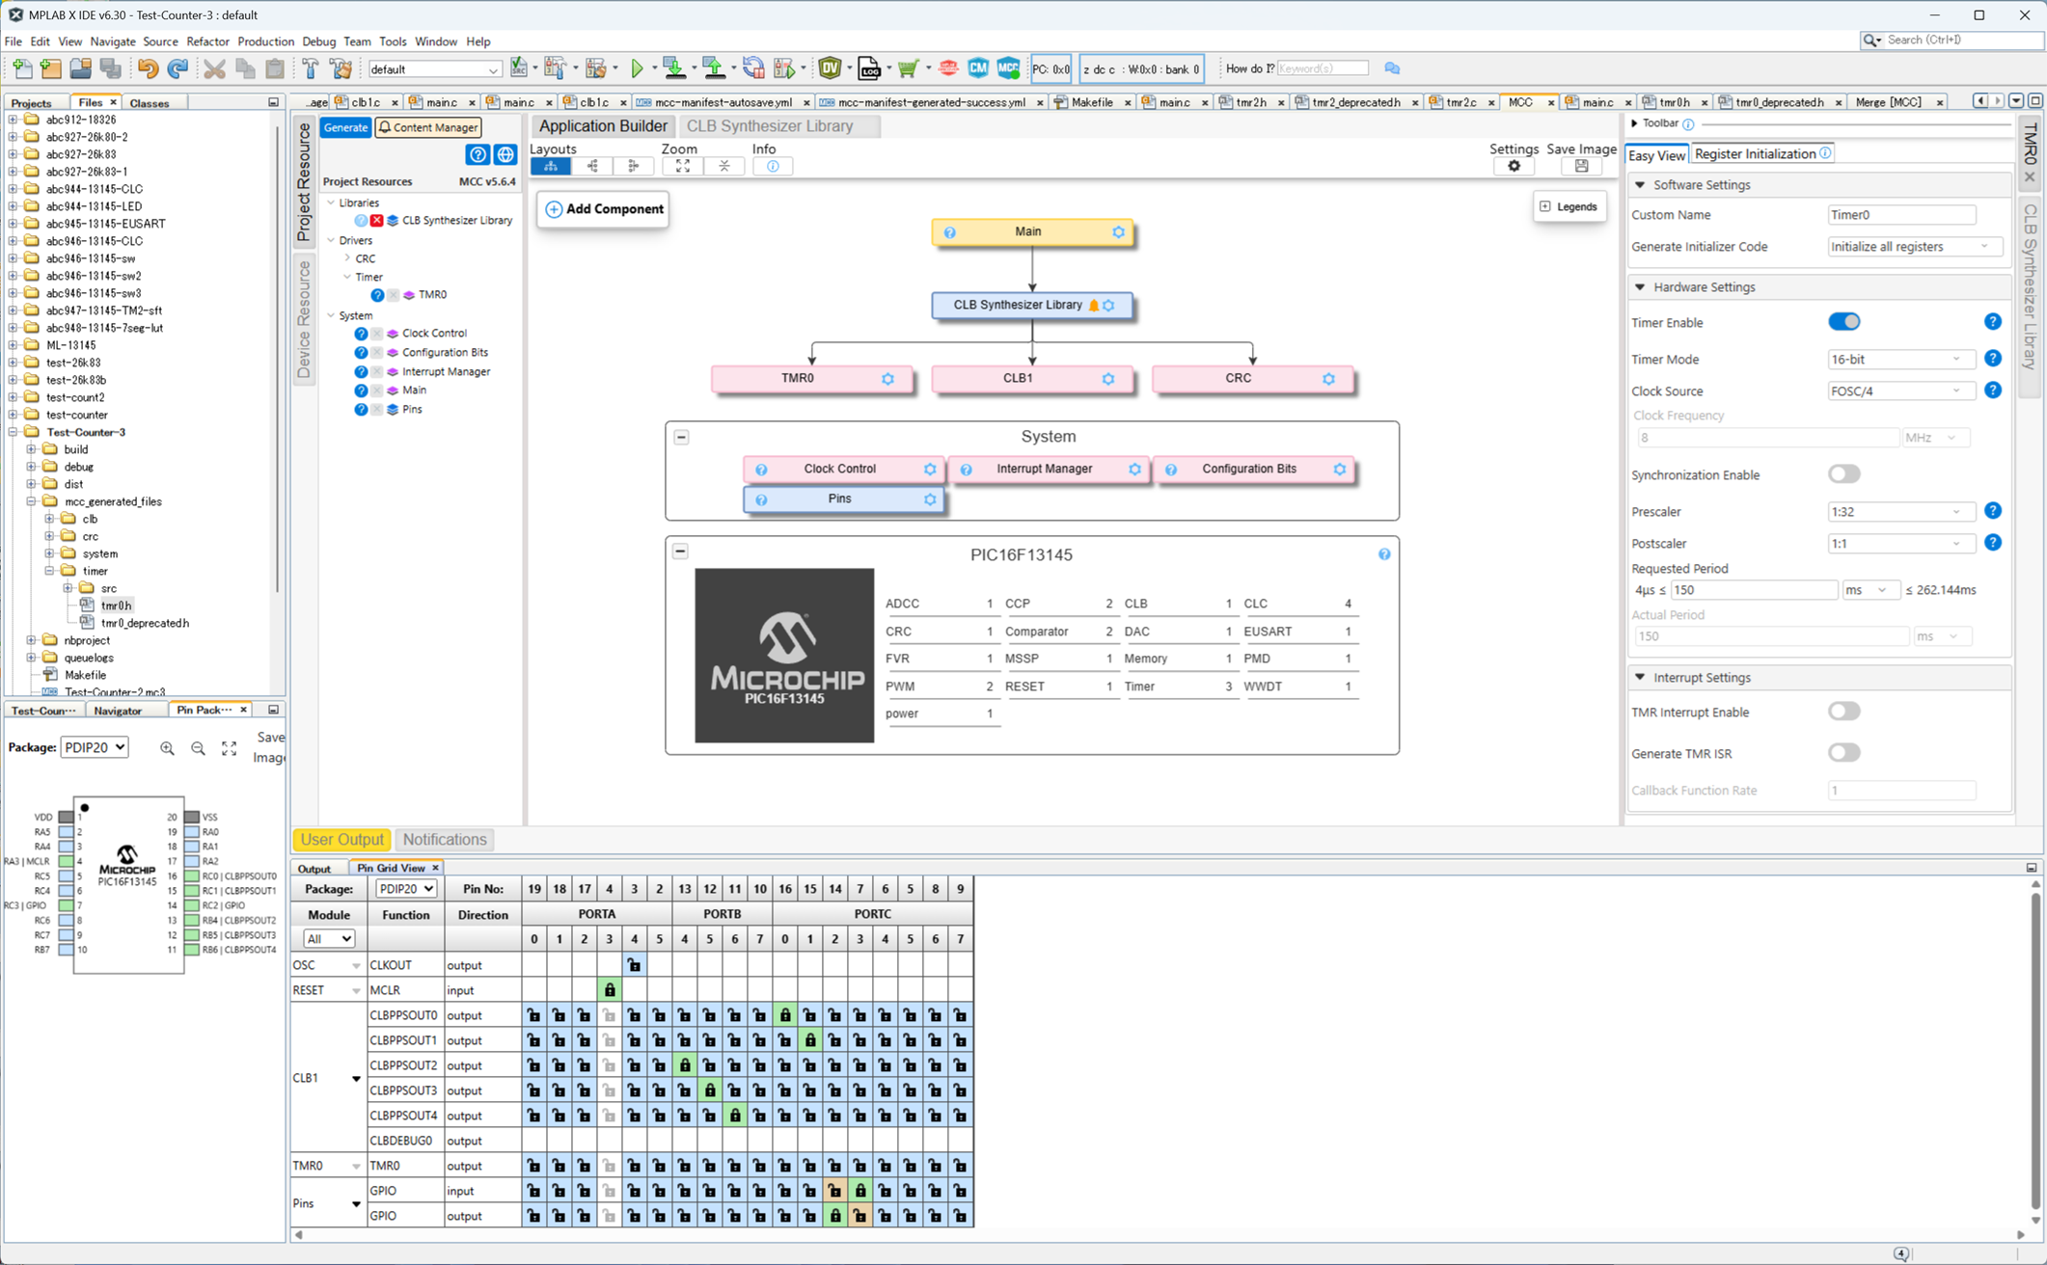Click the gear icon on the CLB1 block
Viewport: 2047px width, 1265px height.
pyautogui.click(x=1108, y=379)
